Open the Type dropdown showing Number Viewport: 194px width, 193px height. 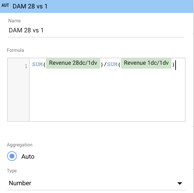point(96,183)
